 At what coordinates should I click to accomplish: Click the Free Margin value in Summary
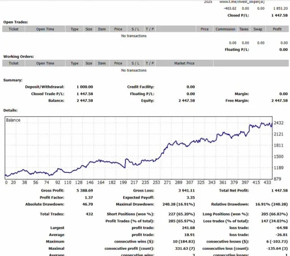pos(279,101)
